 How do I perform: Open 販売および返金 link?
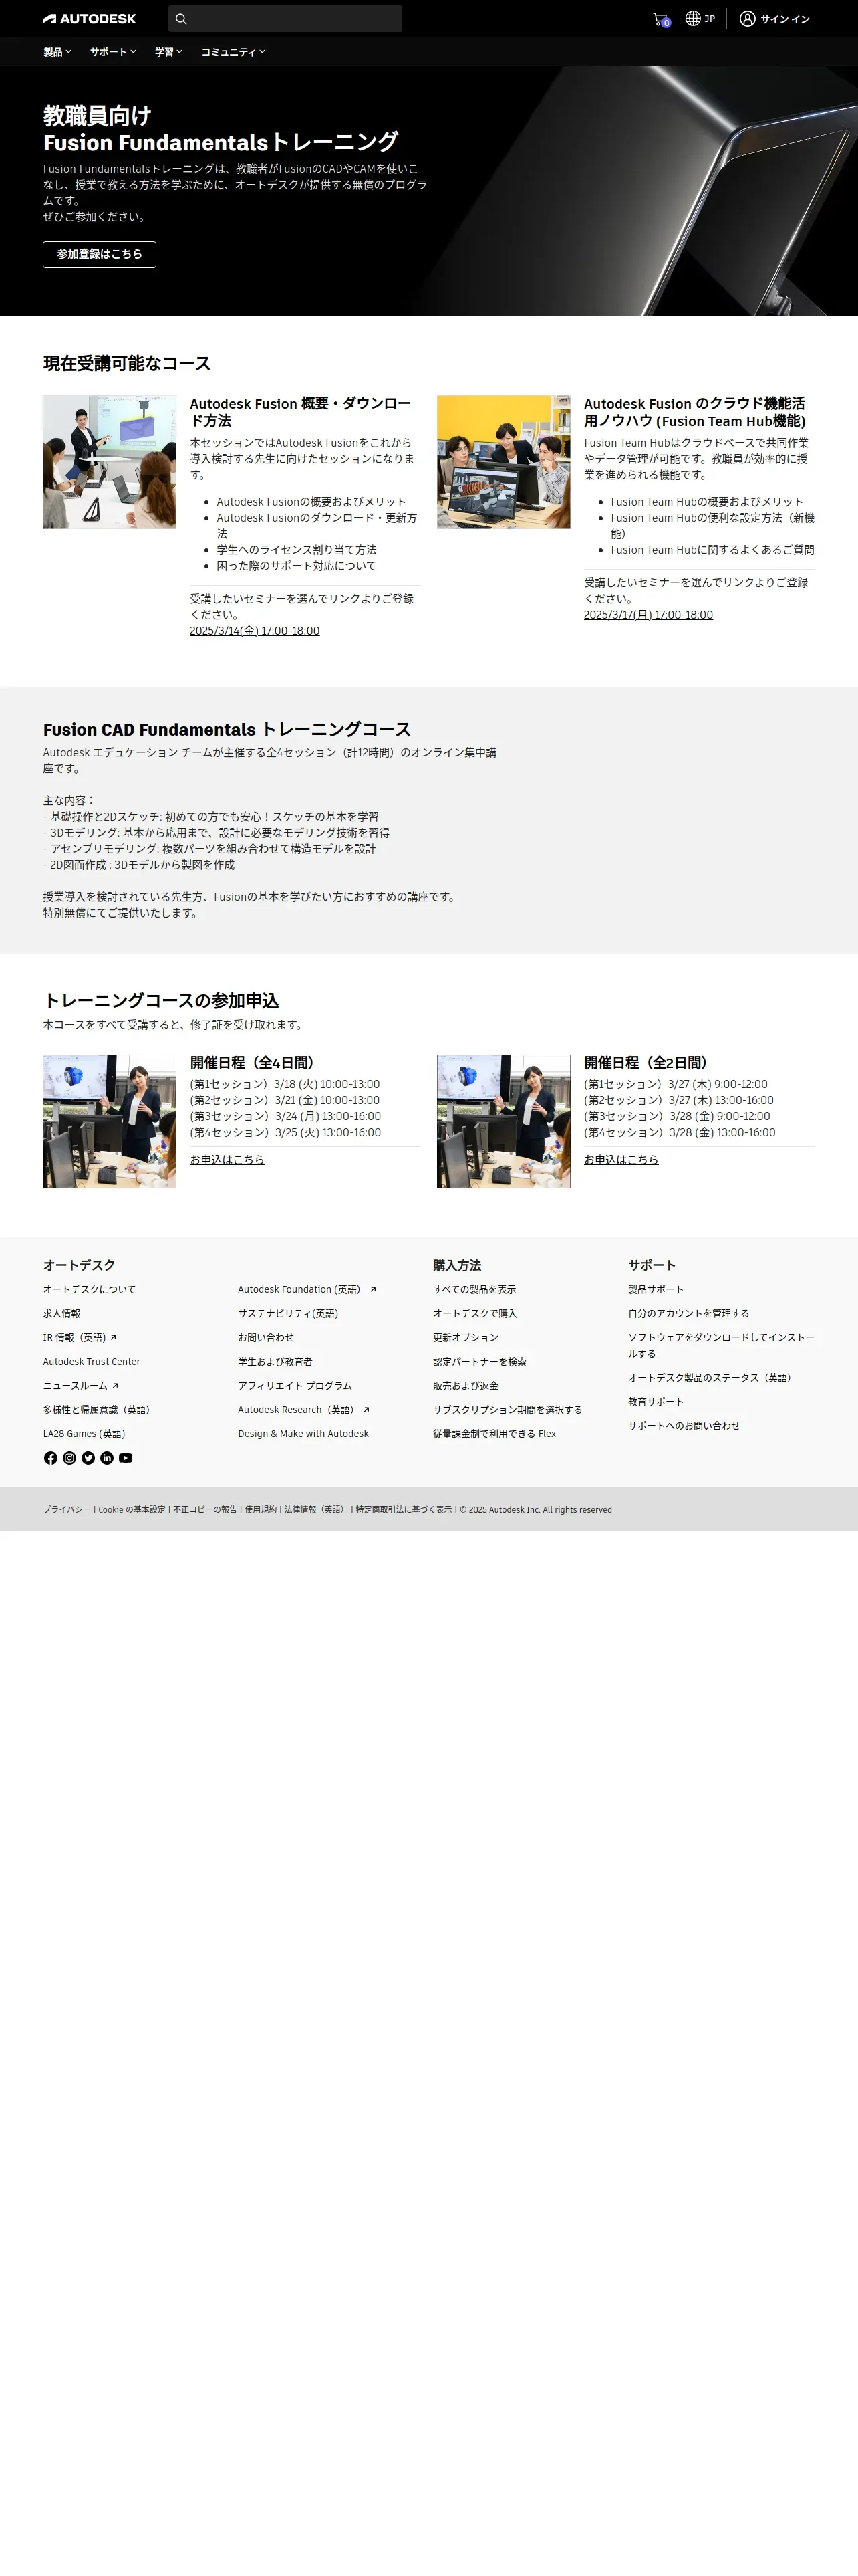[466, 1386]
